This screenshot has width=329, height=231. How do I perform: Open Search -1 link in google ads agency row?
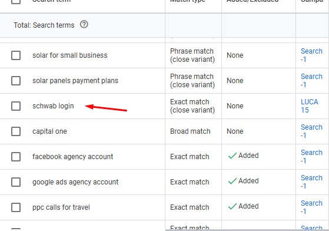[311, 182]
